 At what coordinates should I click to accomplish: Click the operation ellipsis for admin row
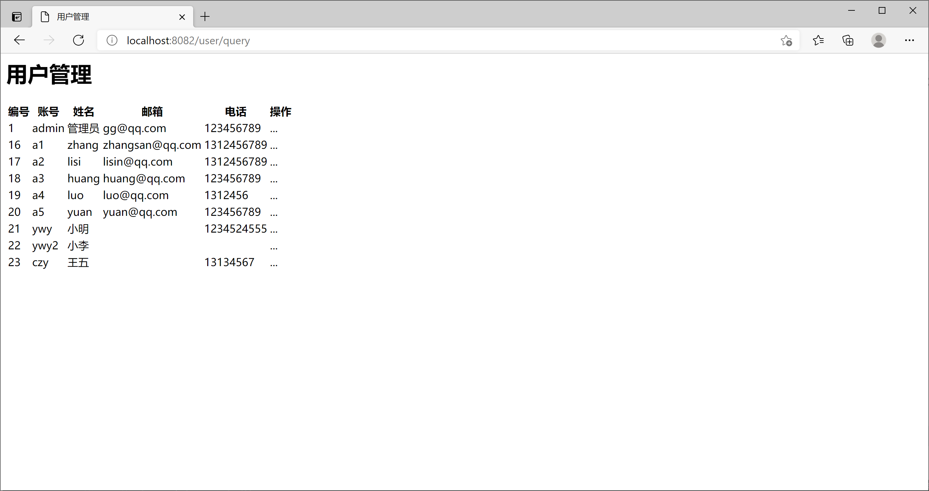pyautogui.click(x=274, y=130)
